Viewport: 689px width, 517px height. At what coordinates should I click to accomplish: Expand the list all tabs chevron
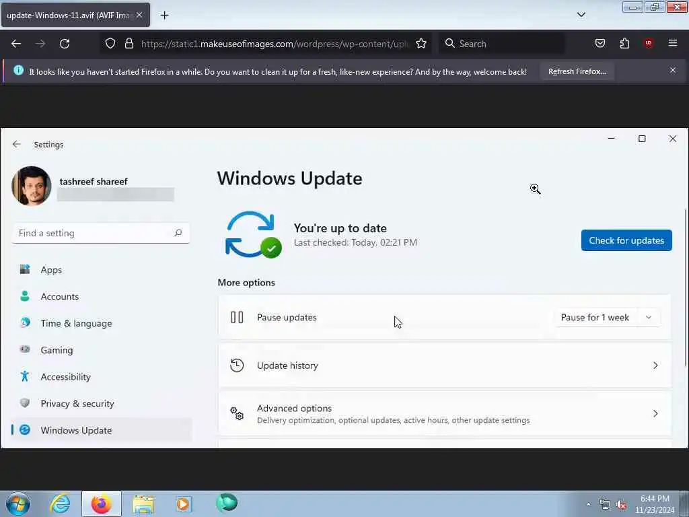[x=581, y=15]
